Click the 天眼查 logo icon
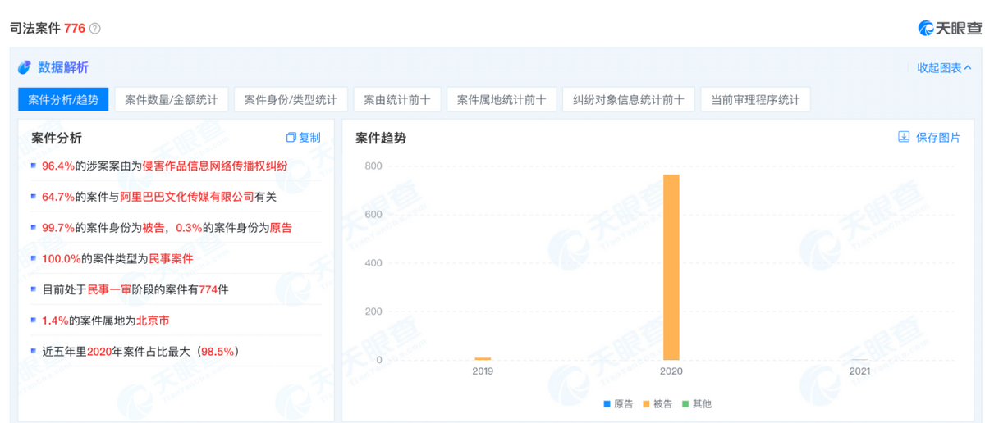Viewport: 985px width, 423px height. coord(926,28)
